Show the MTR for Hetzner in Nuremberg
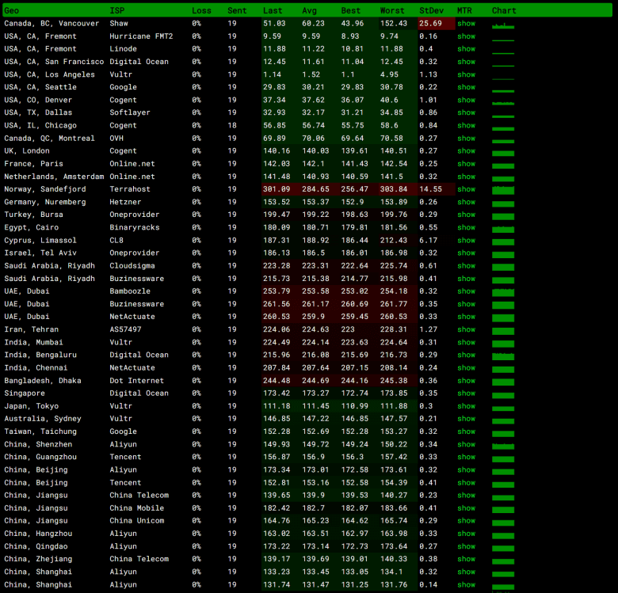 (x=466, y=202)
